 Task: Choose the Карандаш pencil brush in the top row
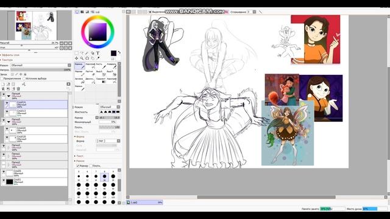pos(80,66)
